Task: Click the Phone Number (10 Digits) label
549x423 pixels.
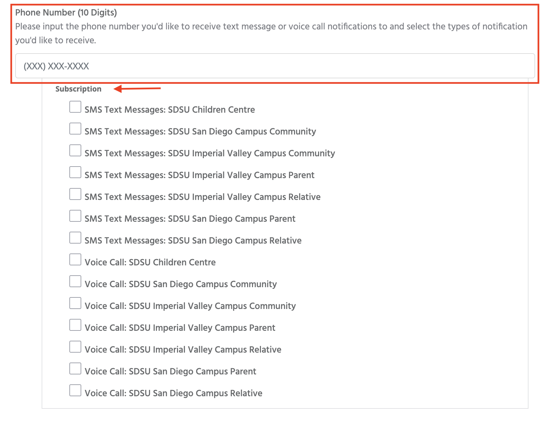Action: [x=66, y=13]
